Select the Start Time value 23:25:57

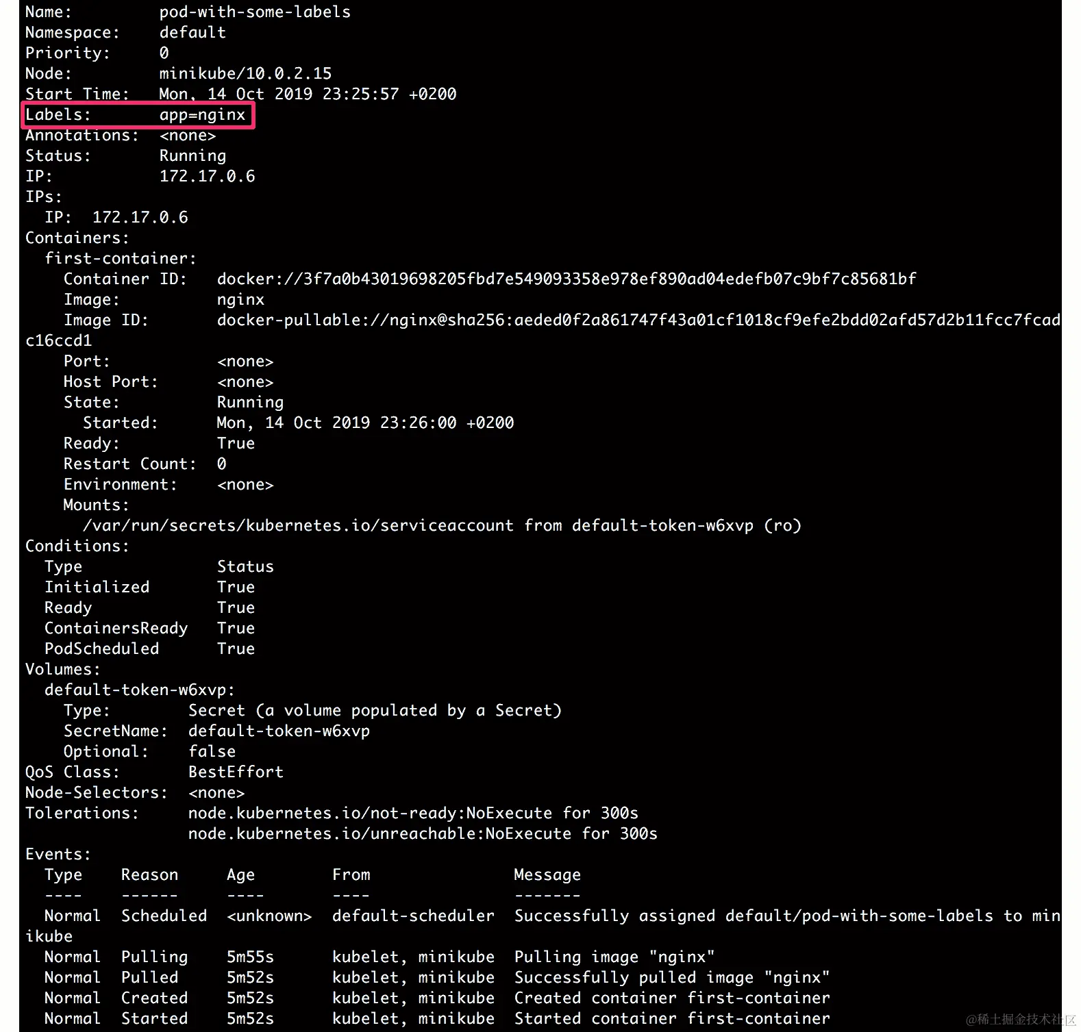[360, 94]
